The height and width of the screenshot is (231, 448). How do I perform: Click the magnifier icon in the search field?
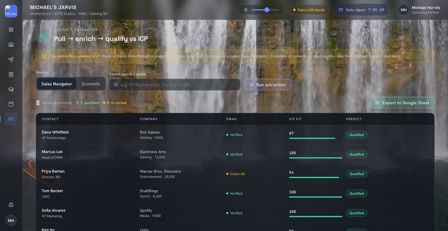[116, 85]
